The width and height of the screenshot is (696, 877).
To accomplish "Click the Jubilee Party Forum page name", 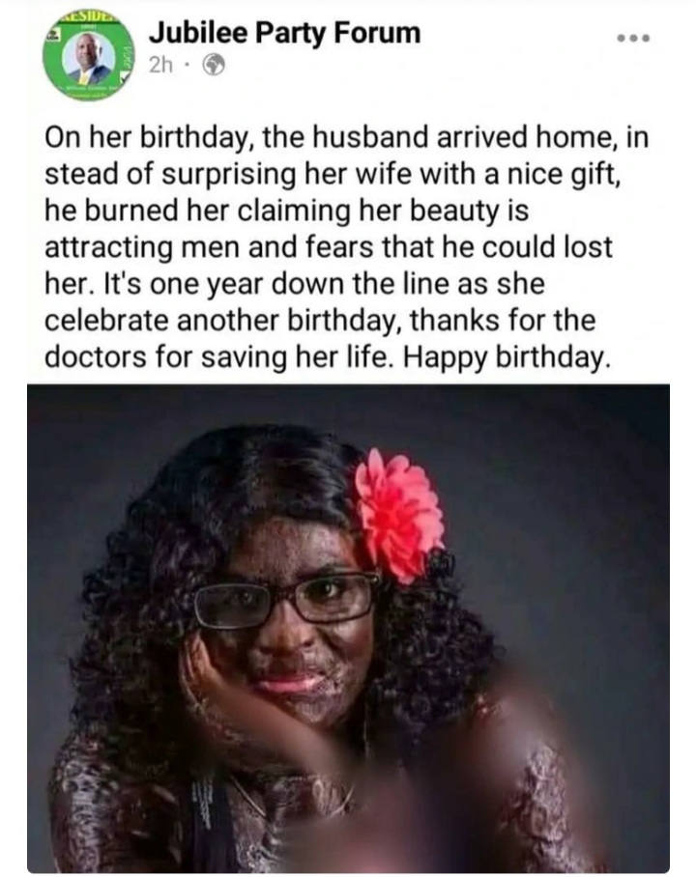I will point(284,33).
